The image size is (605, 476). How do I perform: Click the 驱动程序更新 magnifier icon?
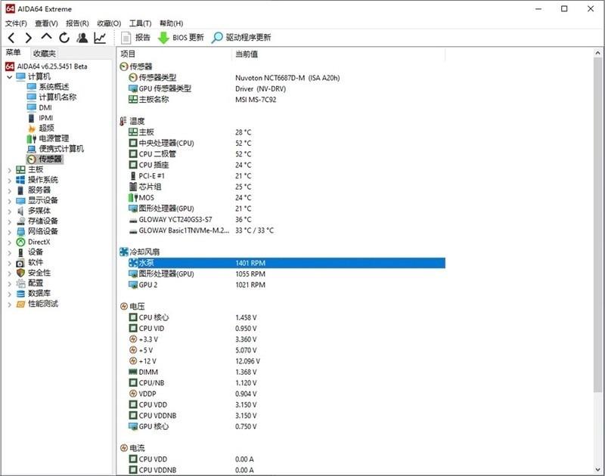218,38
